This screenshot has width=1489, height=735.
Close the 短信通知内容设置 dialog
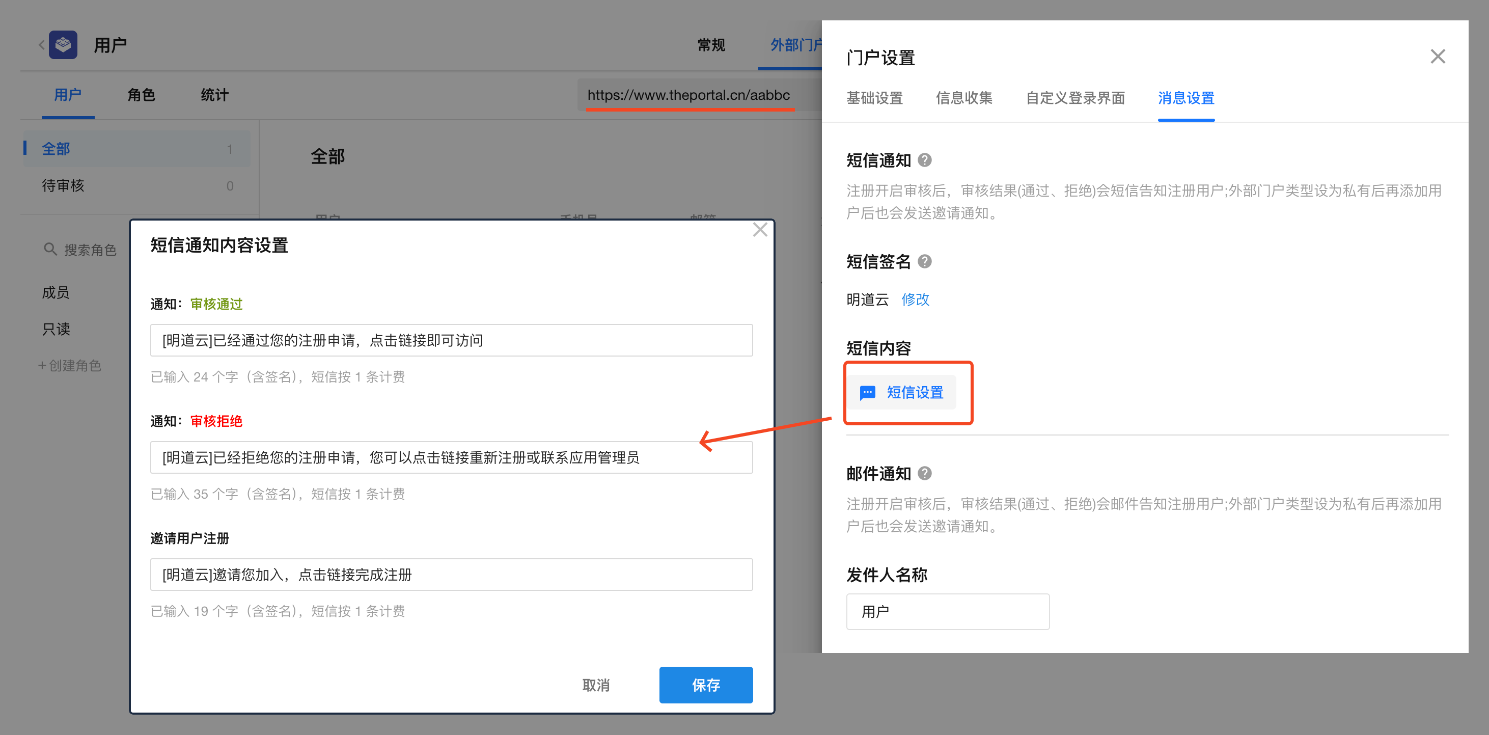point(760,230)
